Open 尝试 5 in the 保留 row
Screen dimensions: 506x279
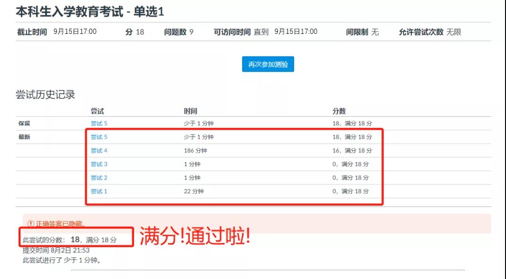click(98, 123)
